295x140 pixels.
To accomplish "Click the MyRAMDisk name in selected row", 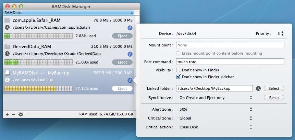I will [x=25, y=73].
